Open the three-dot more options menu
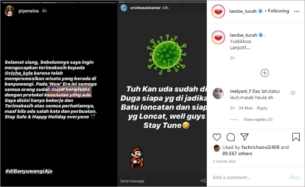Viewport: 305px width, 187px height. click(x=297, y=11)
